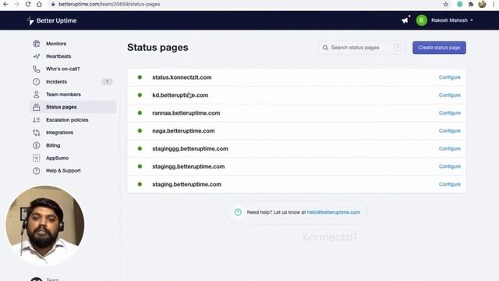Configure staginggg.betteruptime.com

tap(449, 149)
